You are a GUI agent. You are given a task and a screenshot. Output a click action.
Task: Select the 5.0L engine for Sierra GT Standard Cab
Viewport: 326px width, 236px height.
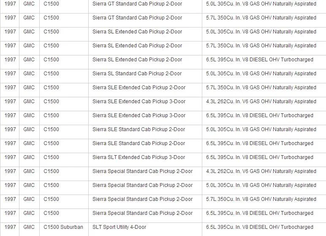261,4
